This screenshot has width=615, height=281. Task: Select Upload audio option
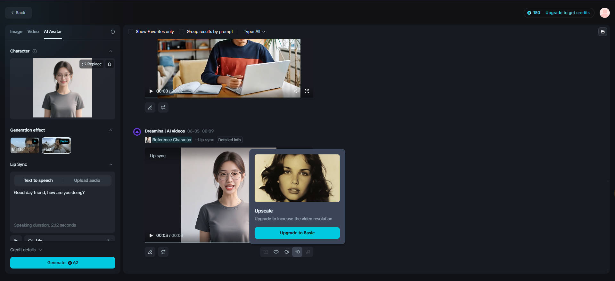(87, 181)
